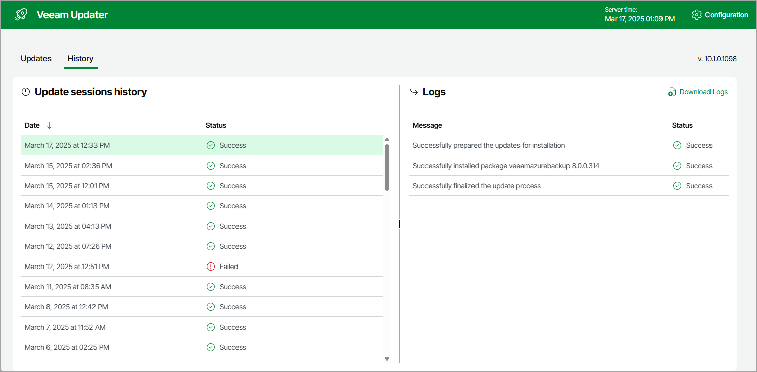Sort sessions by the Date column header

[x=32, y=125]
